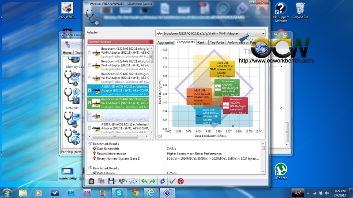Image resolution: width=353 pixels, height=198 pixels.
Task: Uncheck the green-highlighted Broadcom 43224AG checkbox
Action: tap(90, 103)
